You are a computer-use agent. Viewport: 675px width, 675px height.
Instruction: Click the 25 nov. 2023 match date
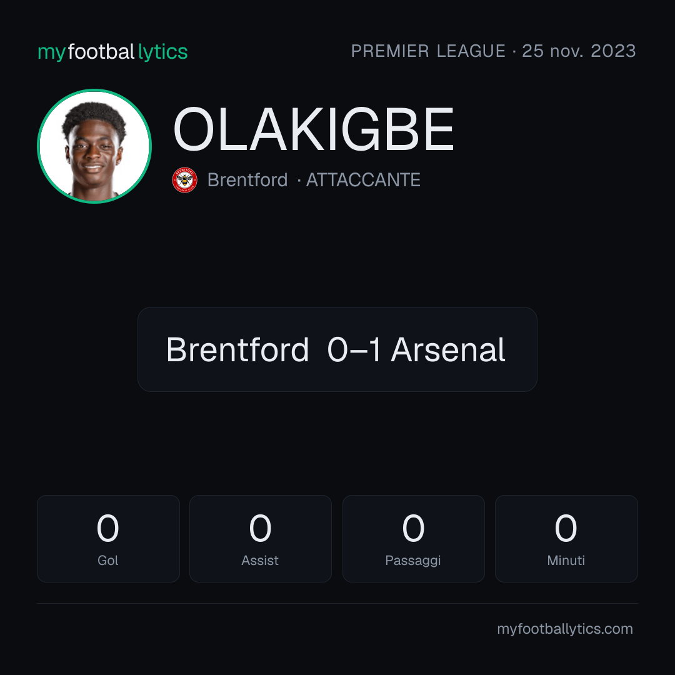579,51
